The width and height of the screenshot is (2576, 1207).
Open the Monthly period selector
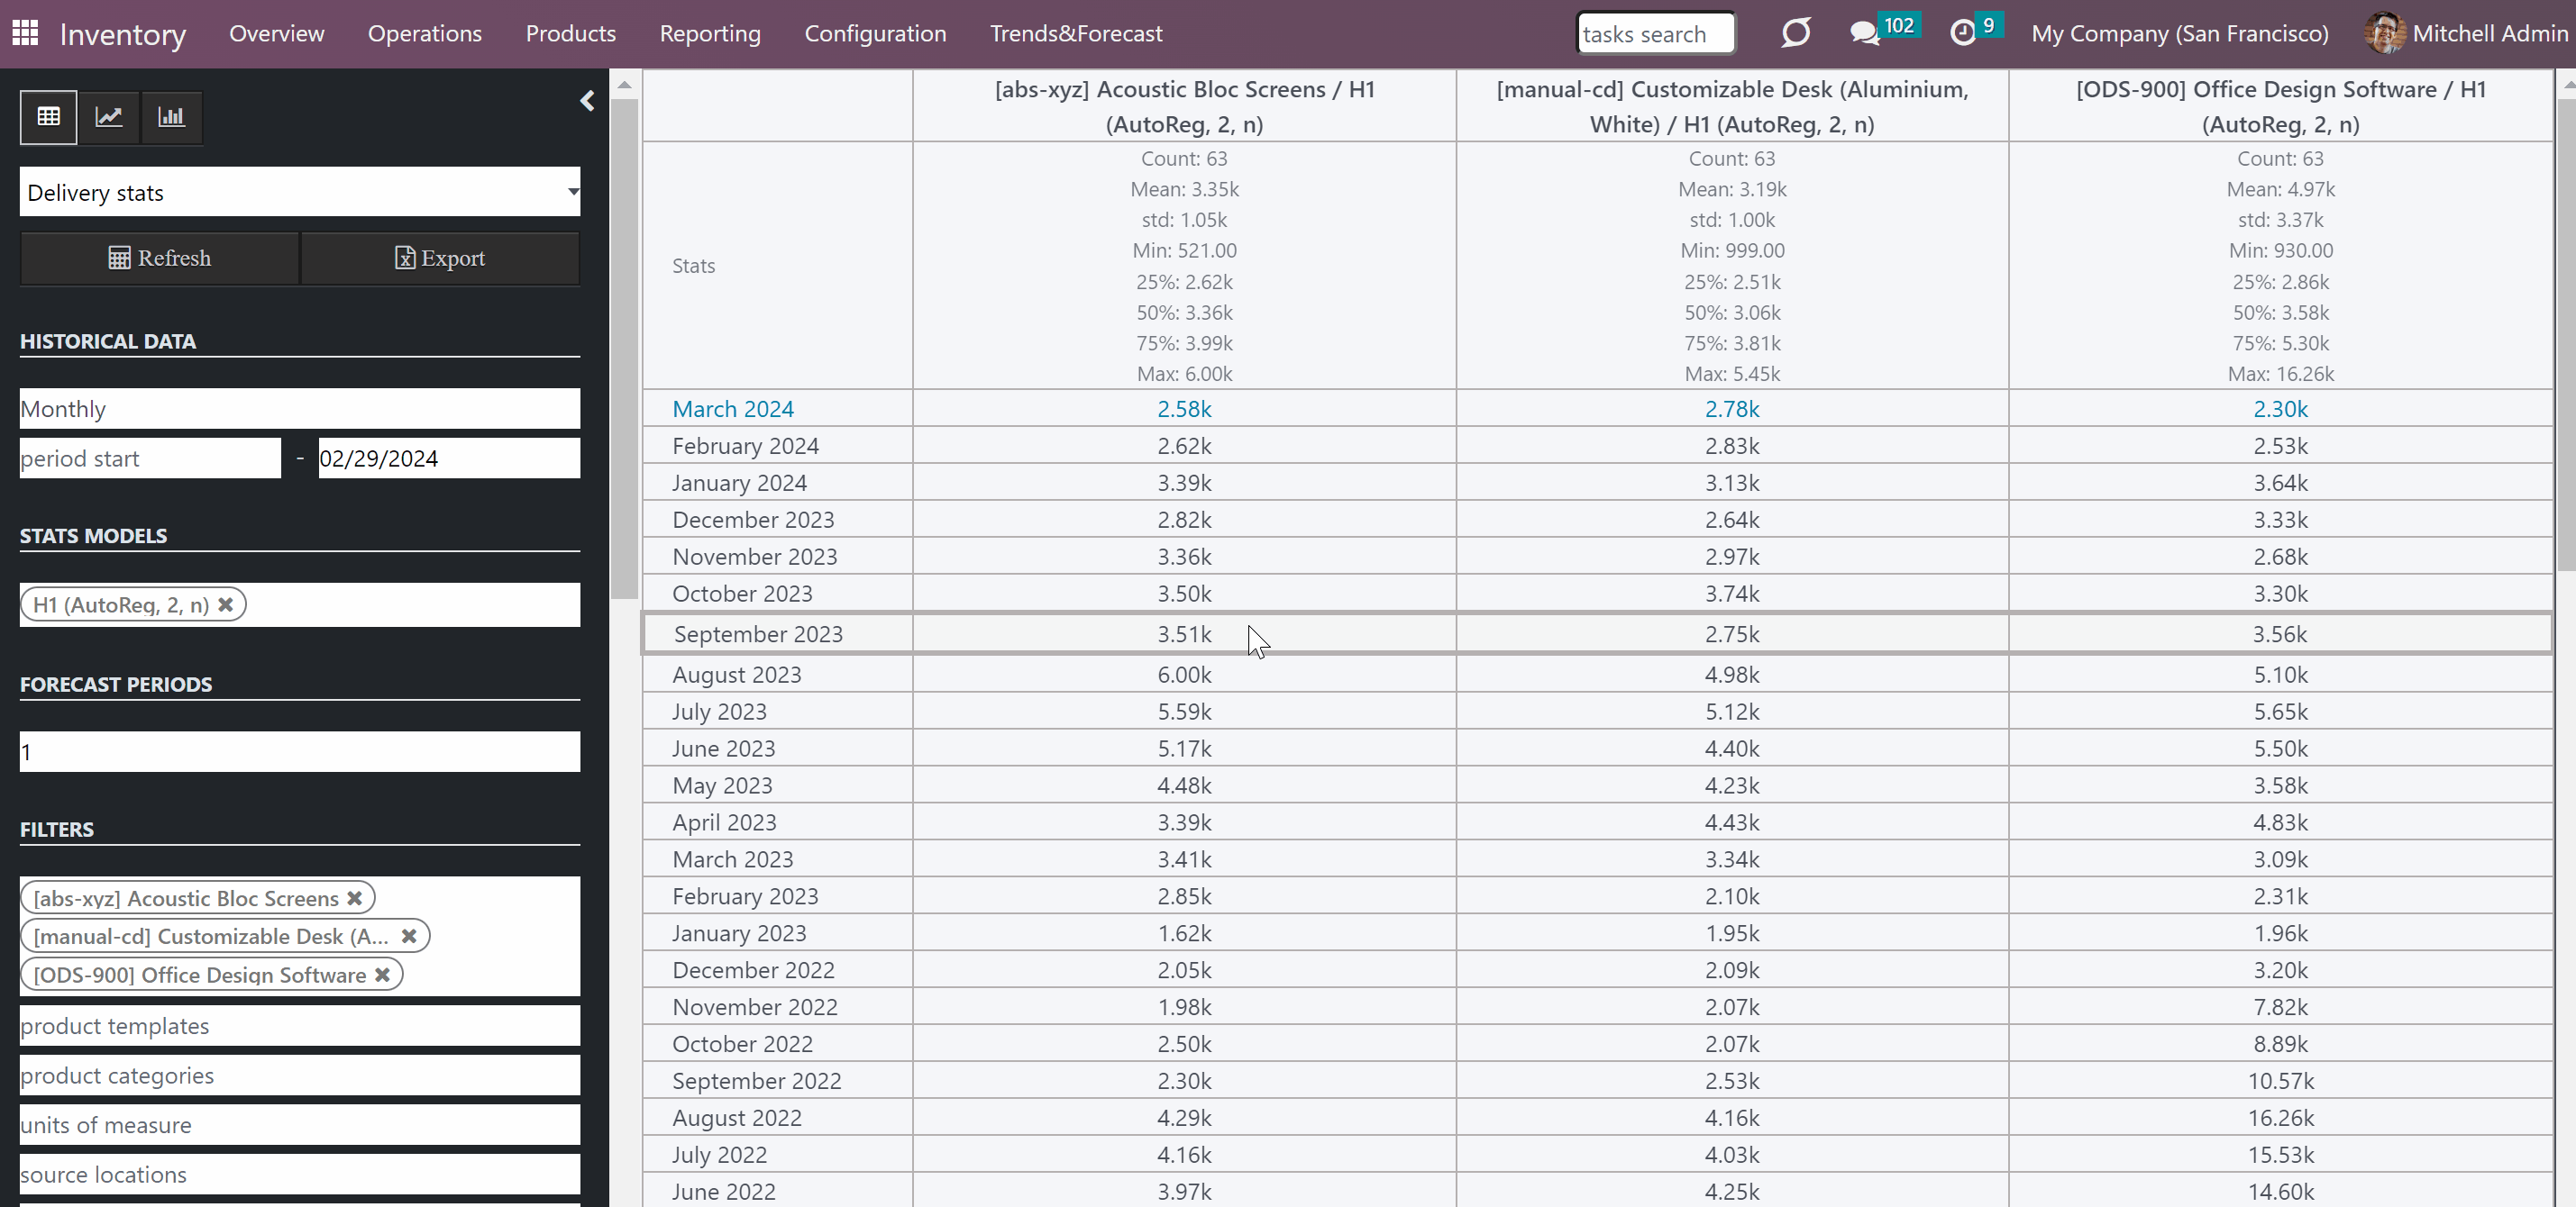[300, 409]
